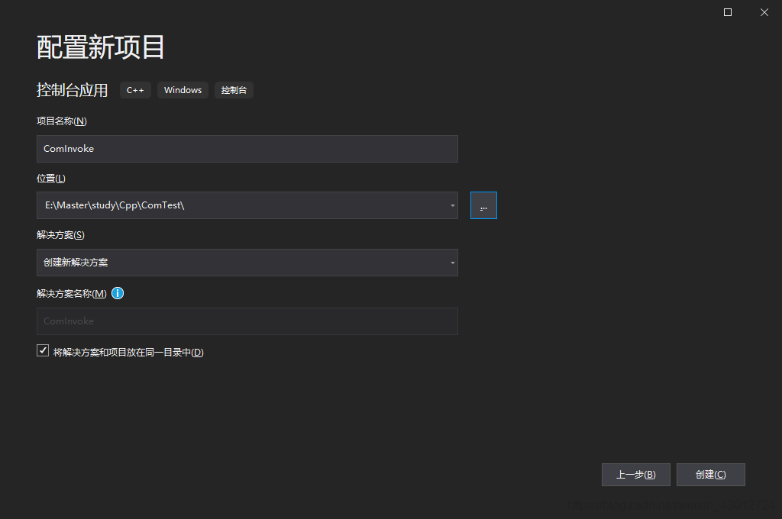This screenshot has width=782, height=519.
Task: Click the 解决方案名称(M) label
Action: 71,294
